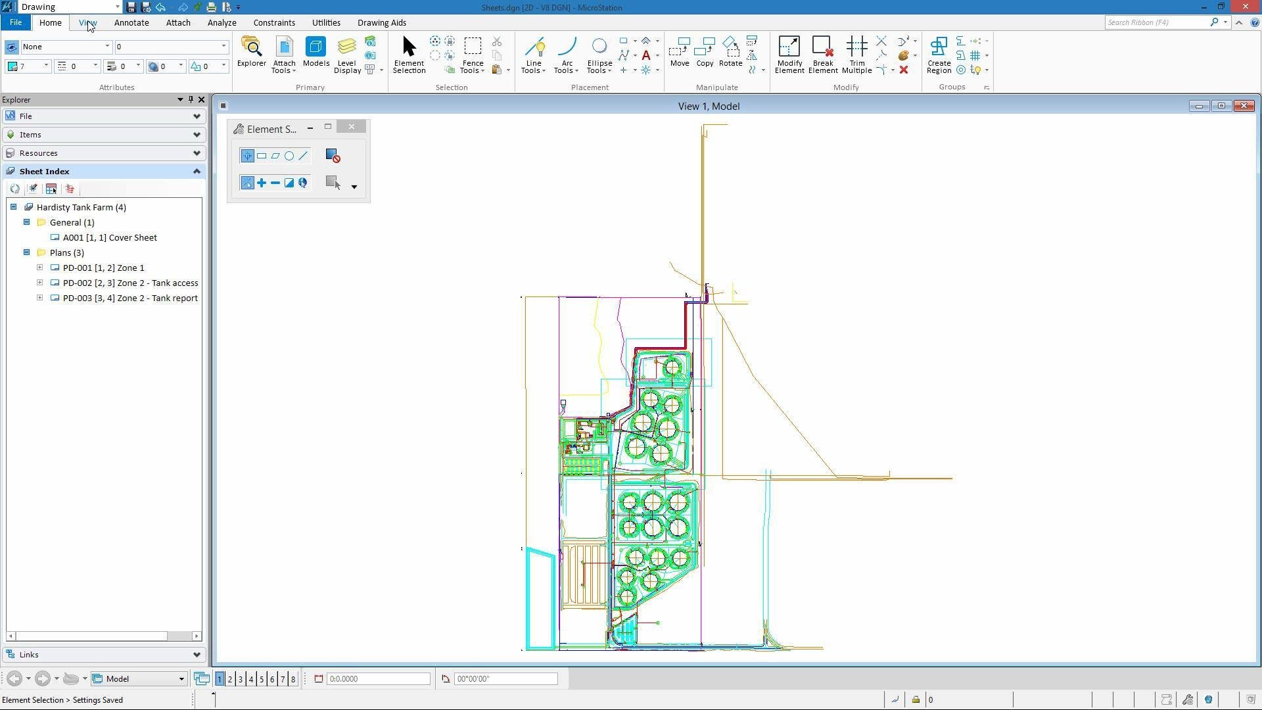This screenshot has height=710, width=1262.
Task: Collapse the Hardisty Tank Farm node
Action: tap(13, 207)
